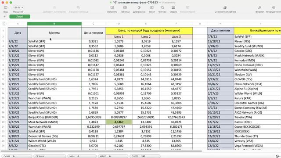Add a new sheet with plus button
281x158 pixels.
coord(4,17)
